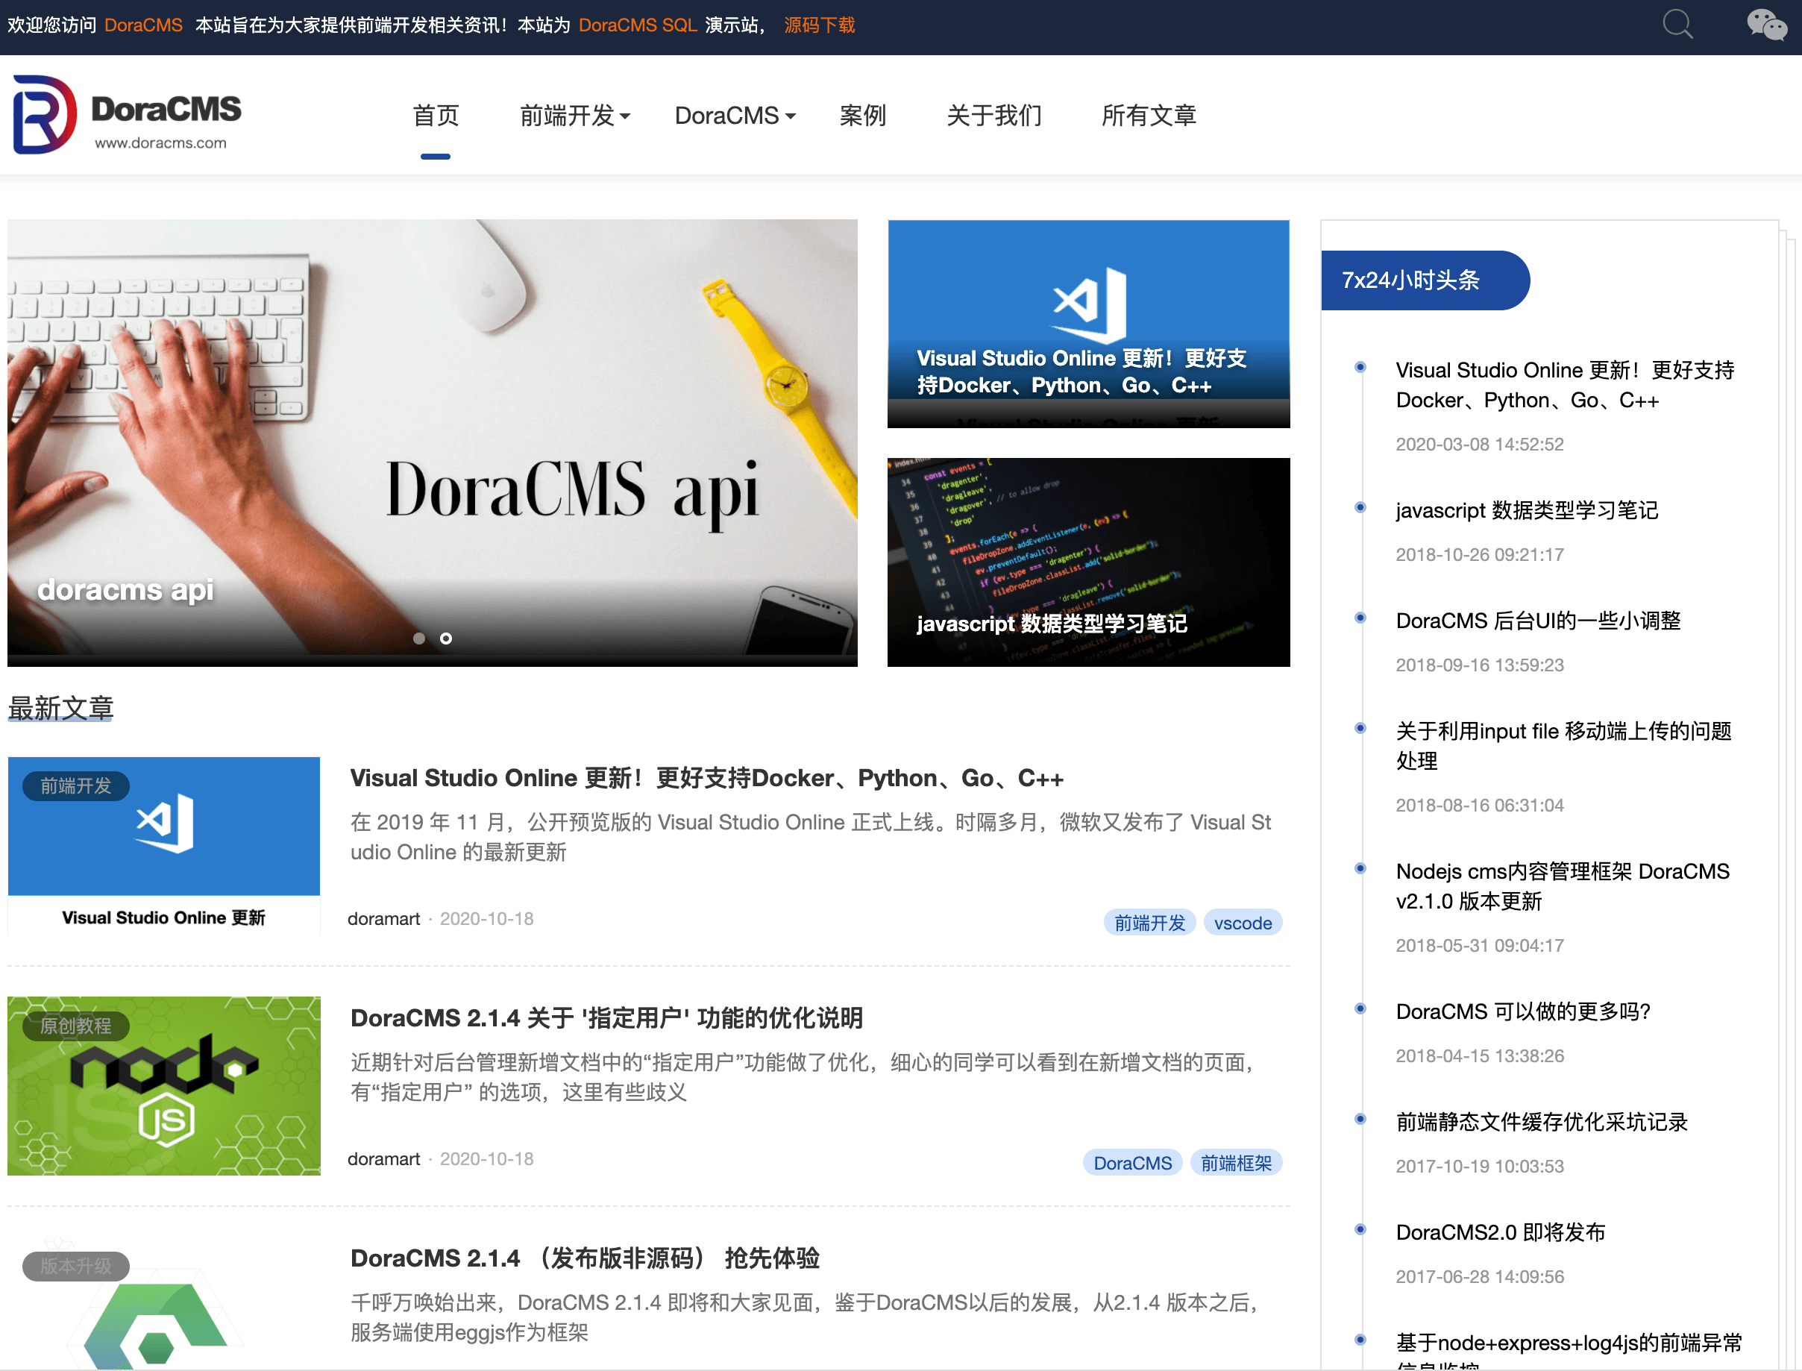Image resolution: width=1802 pixels, height=1371 pixels.
Task: Click author doramart on first article
Action: click(x=383, y=919)
